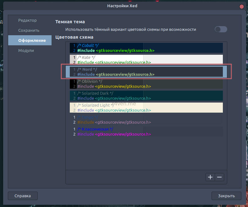Choose the Solarized Dark scheme
This screenshot has height=207, width=248.
[x=146, y=96]
